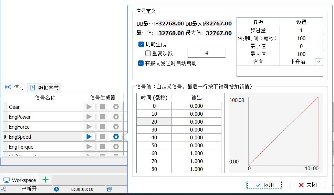Click the 应用 apply button
The height and width of the screenshot is (195, 334).
pos(264,185)
